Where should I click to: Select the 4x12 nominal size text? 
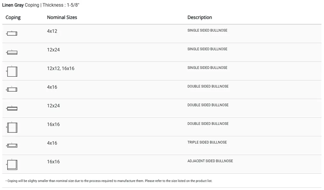click(x=52, y=31)
